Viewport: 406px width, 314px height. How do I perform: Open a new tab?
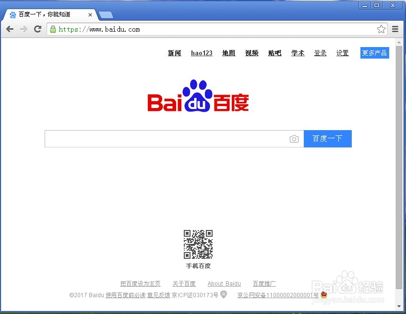click(x=106, y=15)
